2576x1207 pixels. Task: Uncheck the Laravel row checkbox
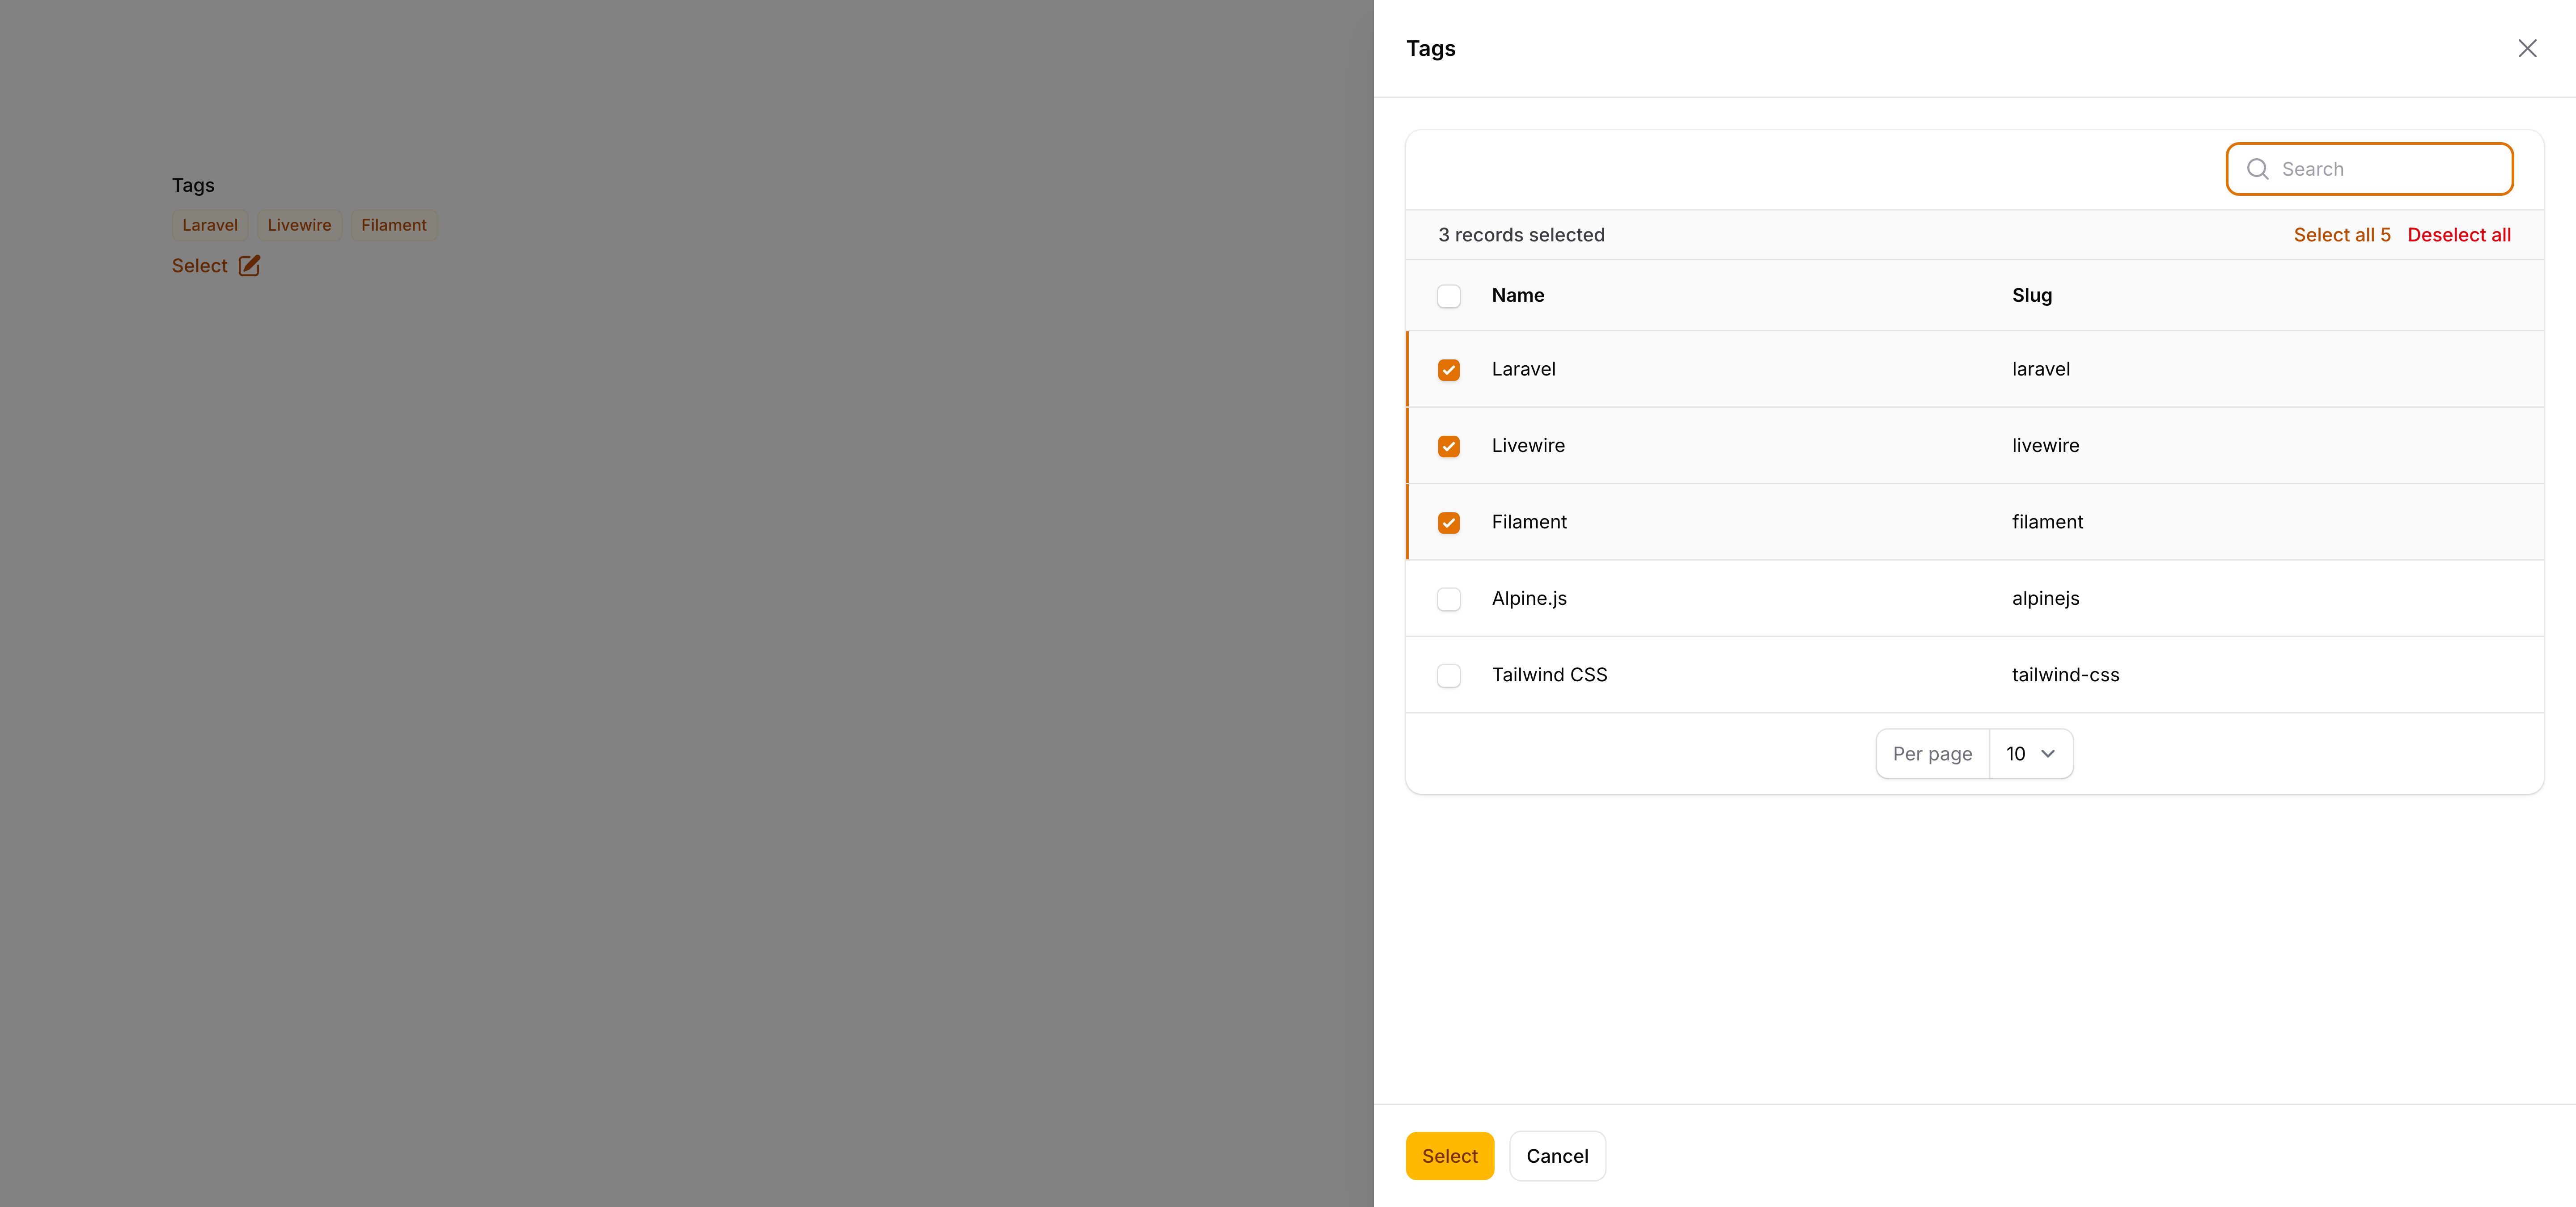point(1448,370)
